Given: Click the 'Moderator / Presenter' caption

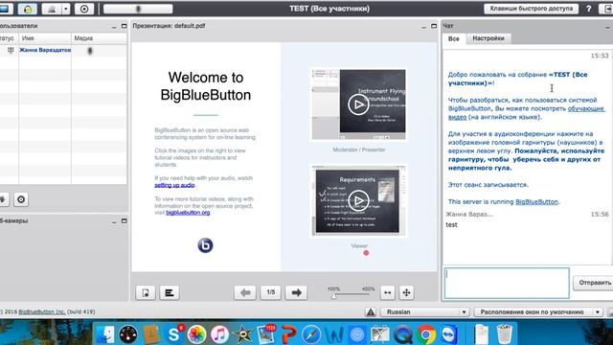Looking at the screenshot, I should pyautogui.click(x=359, y=149).
